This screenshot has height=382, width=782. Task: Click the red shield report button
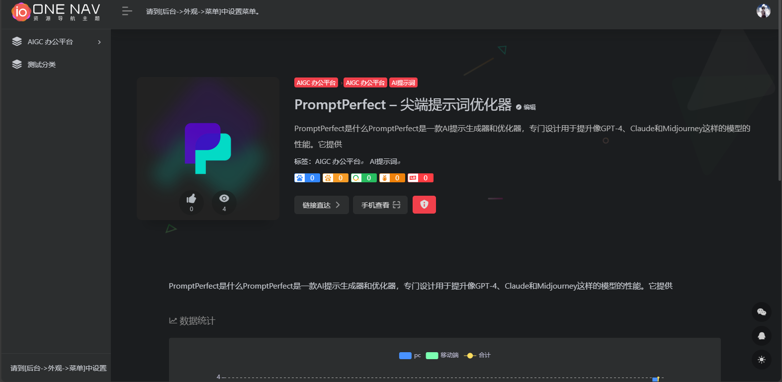[x=424, y=205]
